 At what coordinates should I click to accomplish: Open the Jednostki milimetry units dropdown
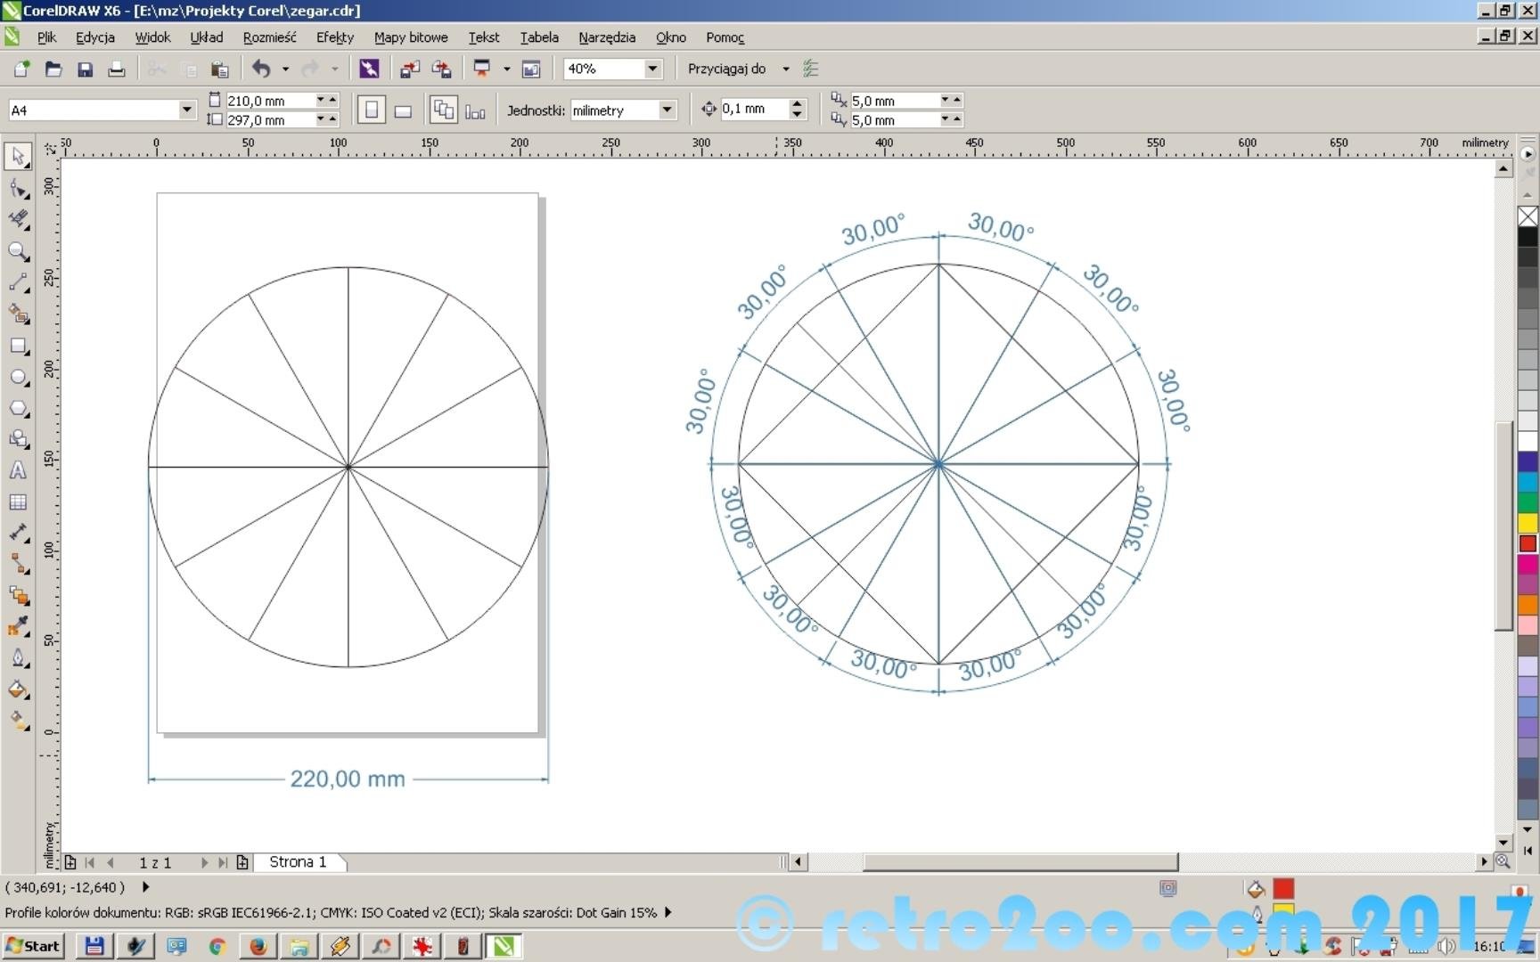667,110
